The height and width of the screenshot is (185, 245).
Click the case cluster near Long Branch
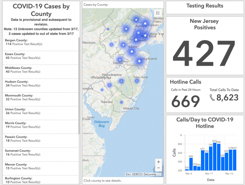click(x=139, y=61)
